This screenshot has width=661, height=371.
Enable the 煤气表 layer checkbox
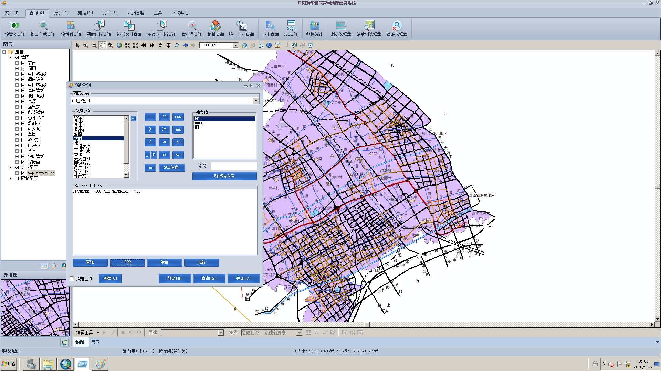pos(23,107)
